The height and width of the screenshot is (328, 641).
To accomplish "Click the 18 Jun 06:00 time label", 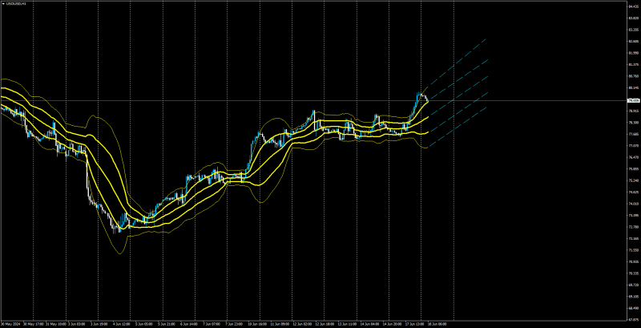I will (437, 324).
